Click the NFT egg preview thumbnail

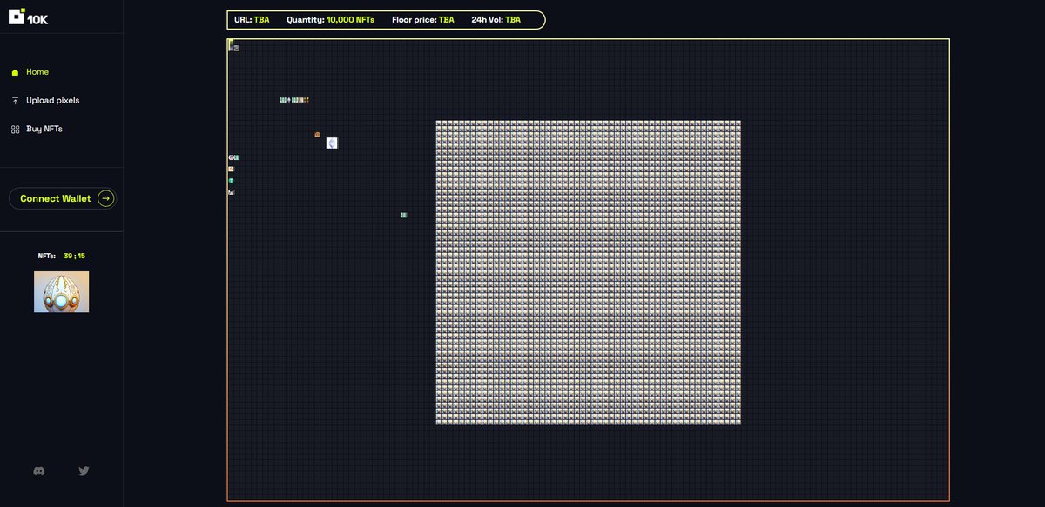tap(61, 291)
